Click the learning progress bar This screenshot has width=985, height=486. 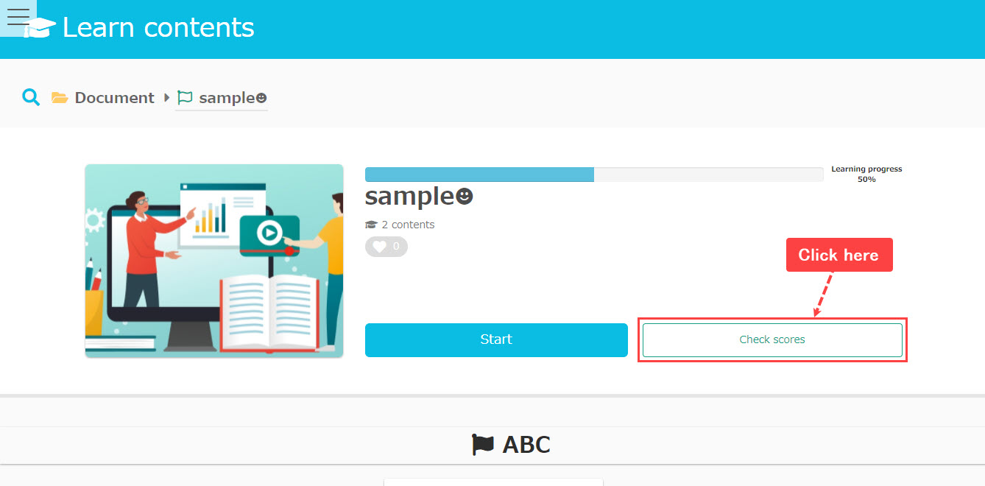coord(593,175)
